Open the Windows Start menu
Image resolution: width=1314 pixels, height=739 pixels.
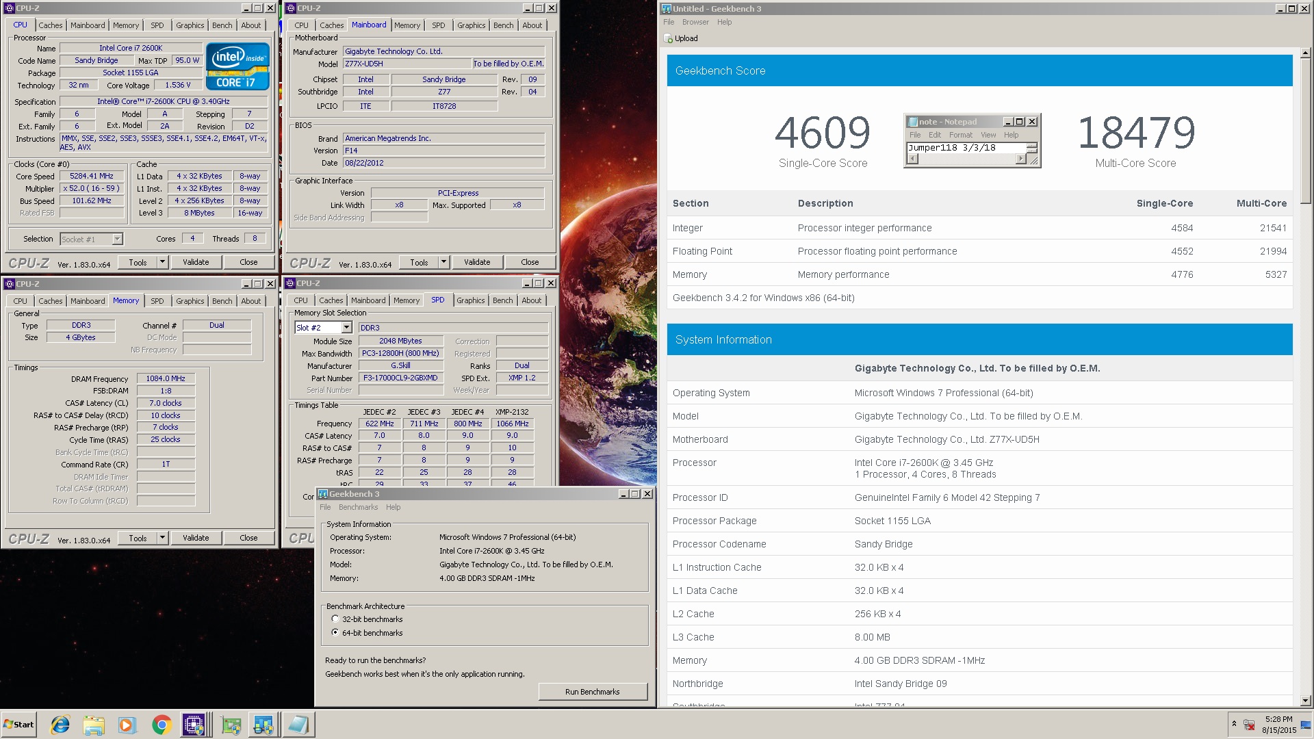point(18,725)
